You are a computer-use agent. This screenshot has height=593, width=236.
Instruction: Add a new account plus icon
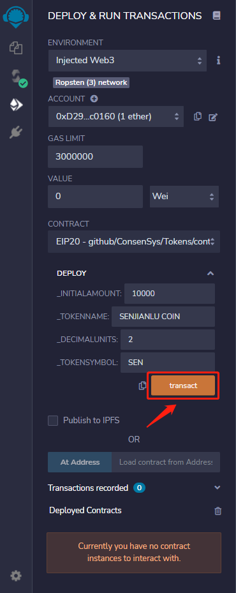tap(94, 99)
